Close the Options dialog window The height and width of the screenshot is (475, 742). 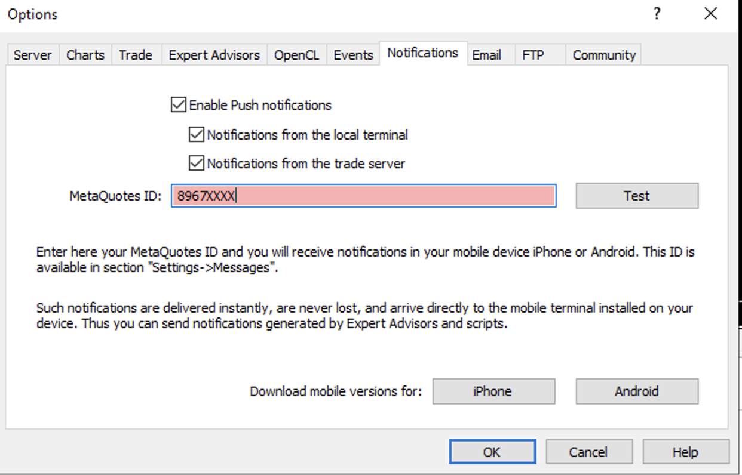[710, 14]
